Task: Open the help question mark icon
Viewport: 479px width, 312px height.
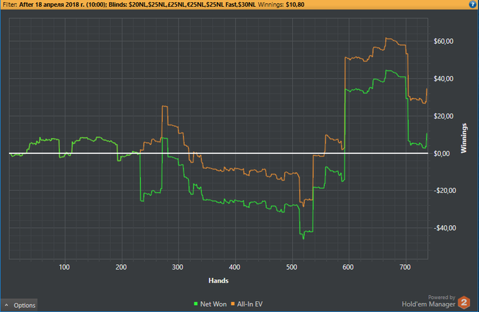Action: pyautogui.click(x=472, y=4)
